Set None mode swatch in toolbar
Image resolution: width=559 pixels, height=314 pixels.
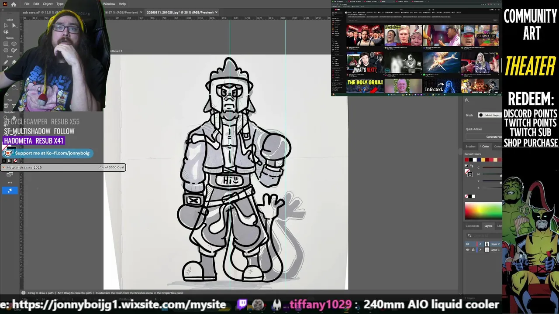(15, 160)
